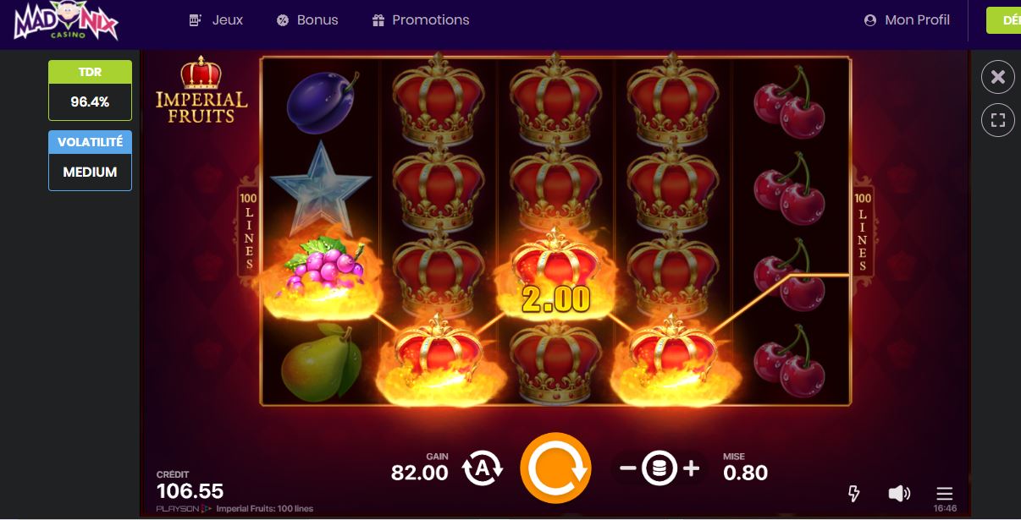Screen dimensions: 1021x520
Task: Switch game to fullscreen mode
Action: pos(998,120)
